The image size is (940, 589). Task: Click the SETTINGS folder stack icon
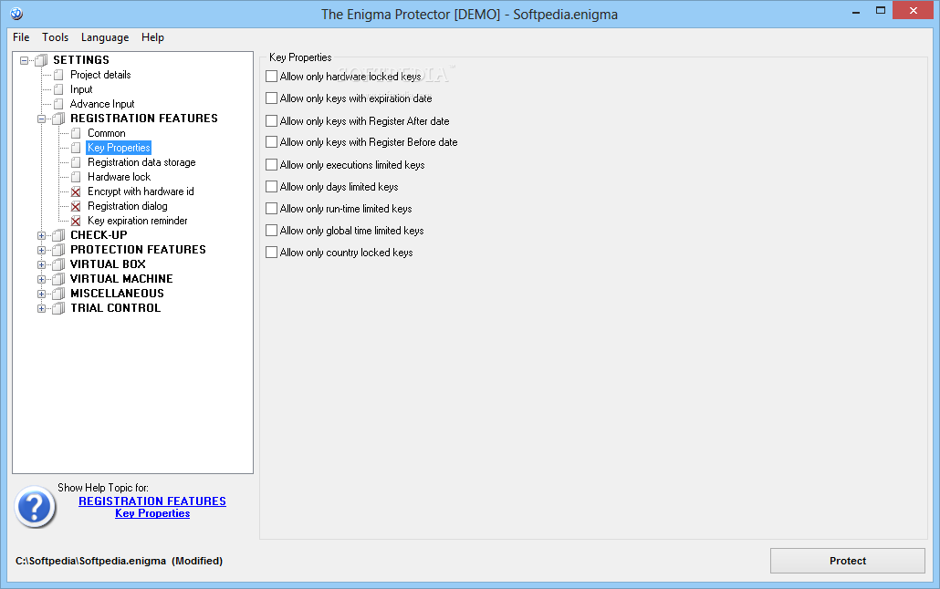click(x=41, y=60)
